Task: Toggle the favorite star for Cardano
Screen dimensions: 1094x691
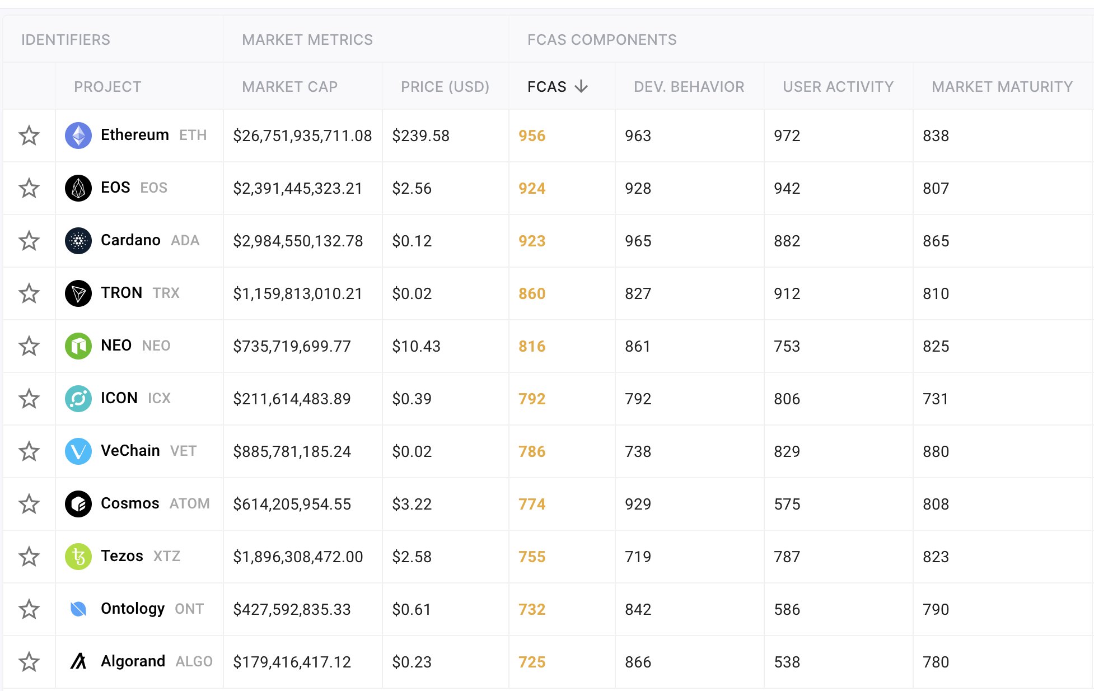Action: tap(29, 241)
